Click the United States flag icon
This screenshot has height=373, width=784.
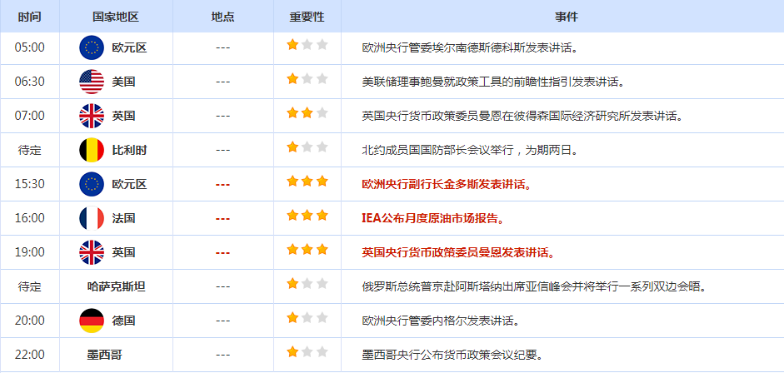coord(91,82)
